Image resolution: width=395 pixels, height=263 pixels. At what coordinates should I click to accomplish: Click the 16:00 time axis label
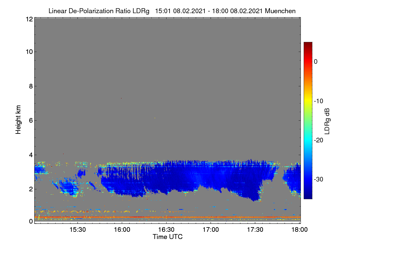click(122, 230)
